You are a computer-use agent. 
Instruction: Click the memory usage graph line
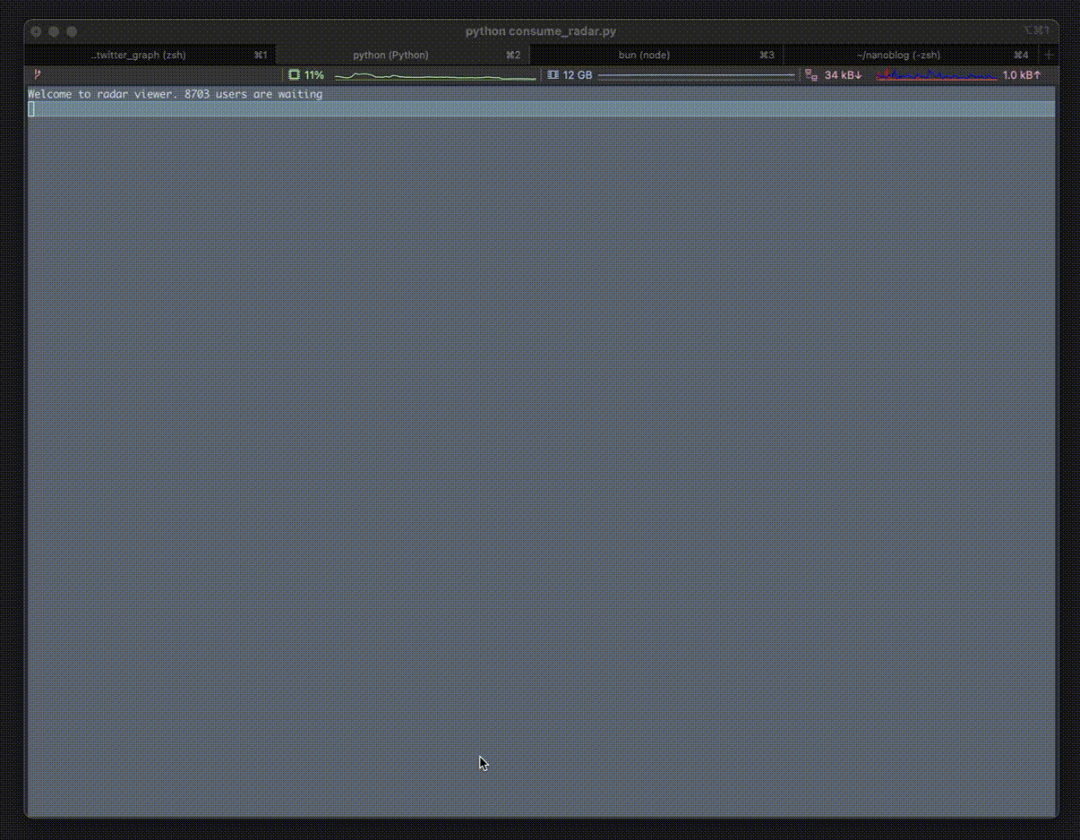[696, 76]
